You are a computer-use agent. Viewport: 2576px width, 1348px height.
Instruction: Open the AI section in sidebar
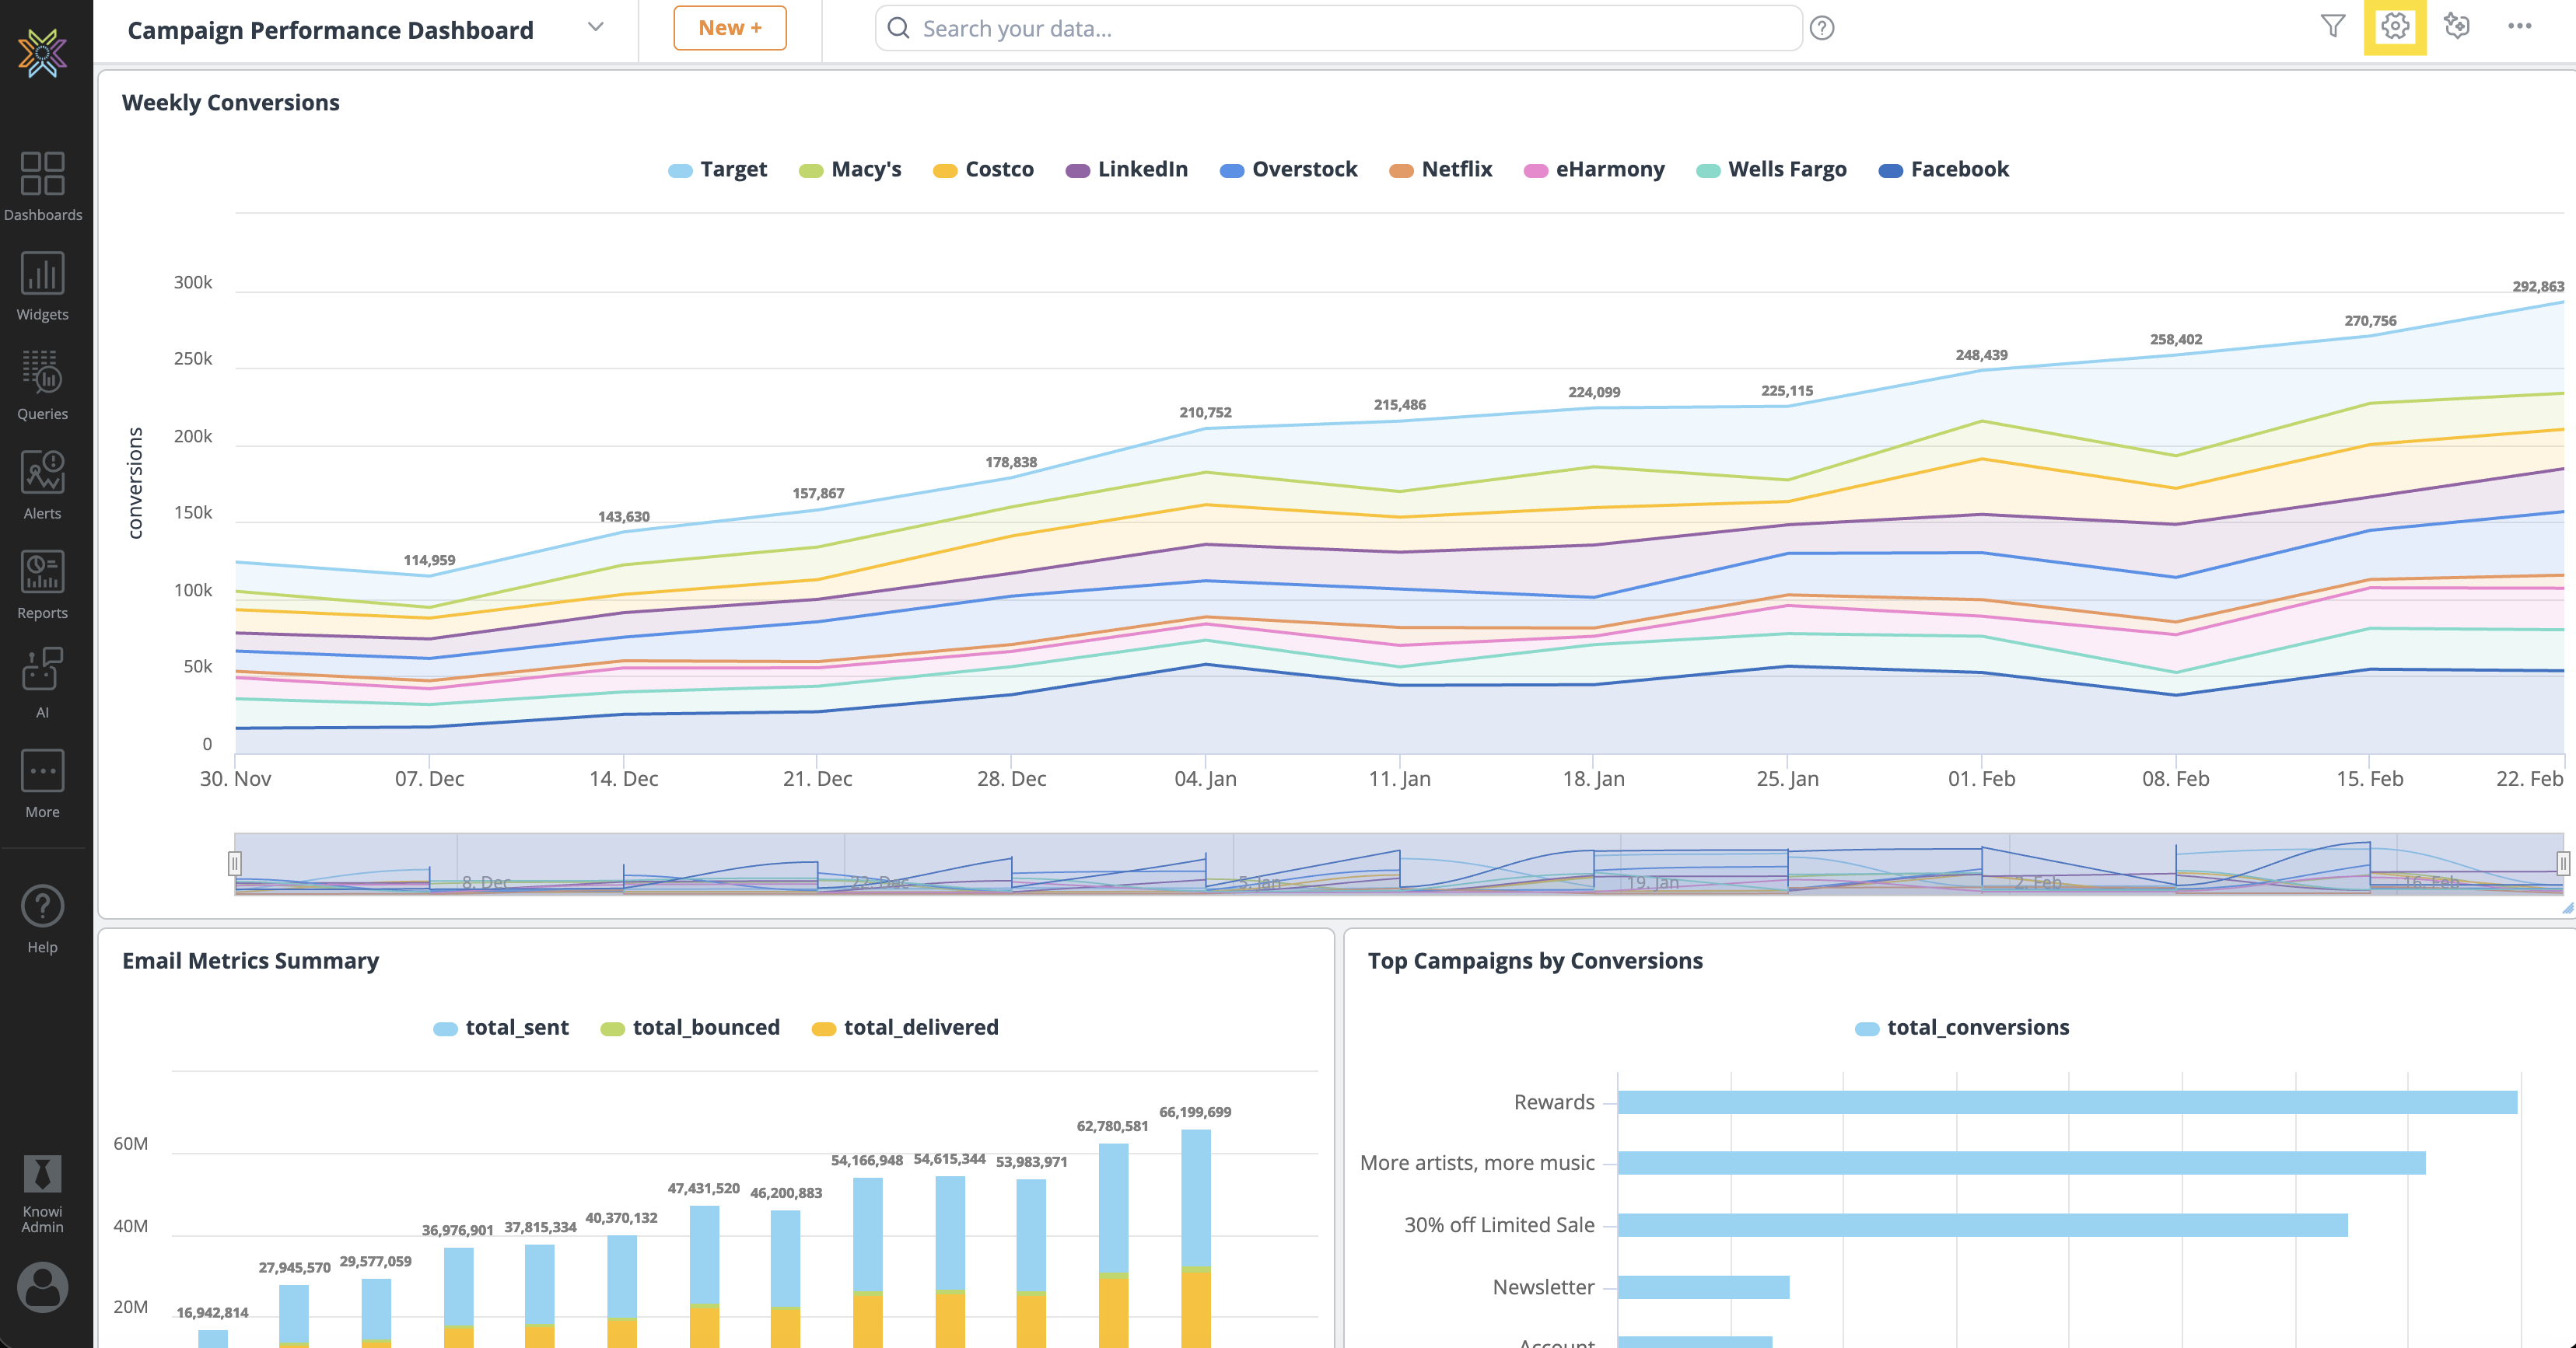42,683
